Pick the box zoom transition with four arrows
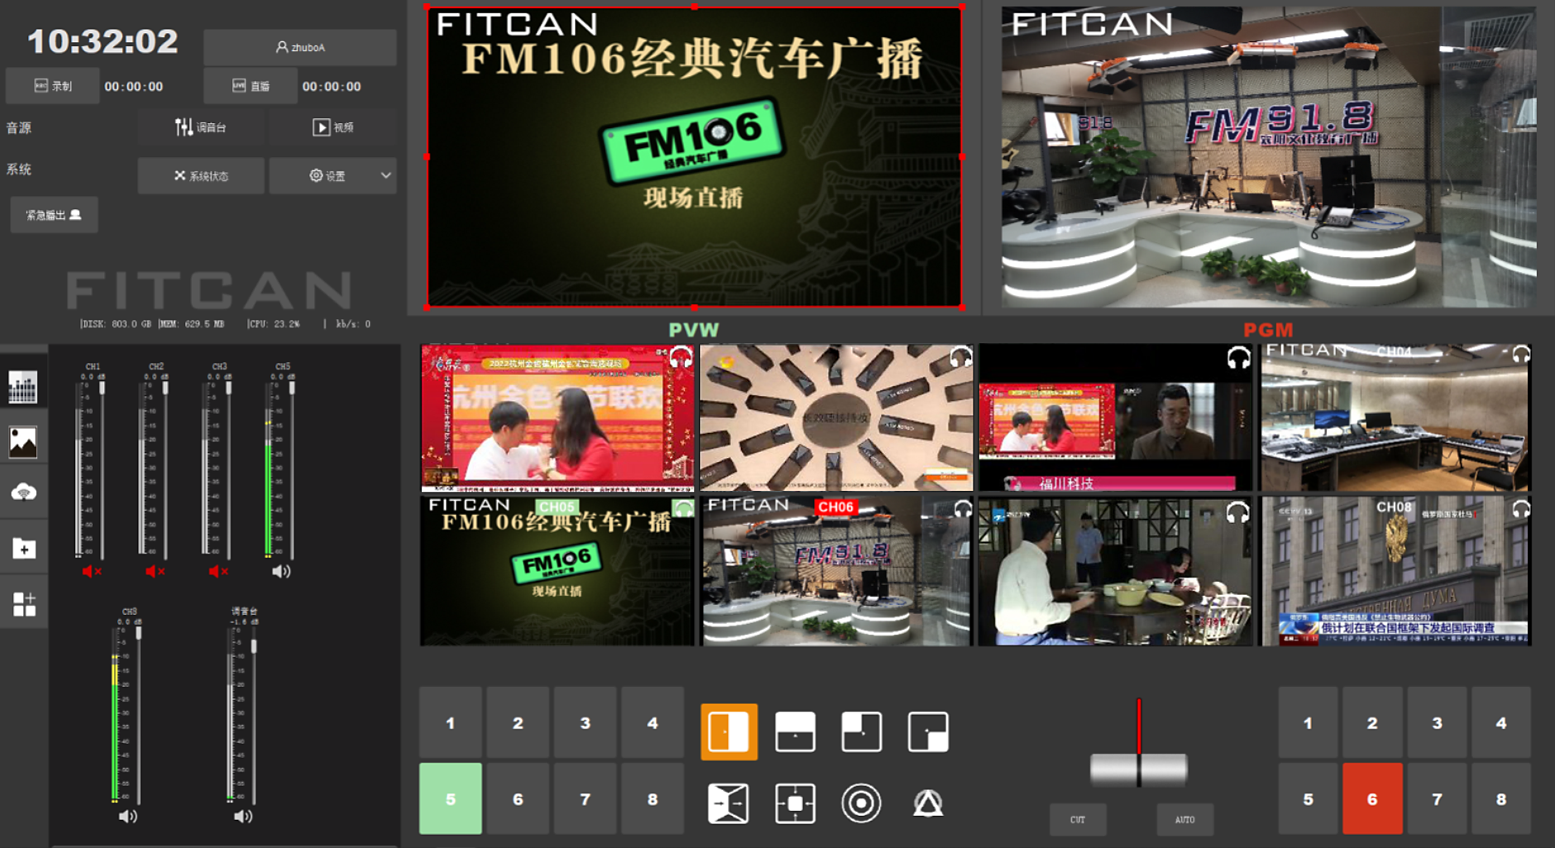 [795, 803]
